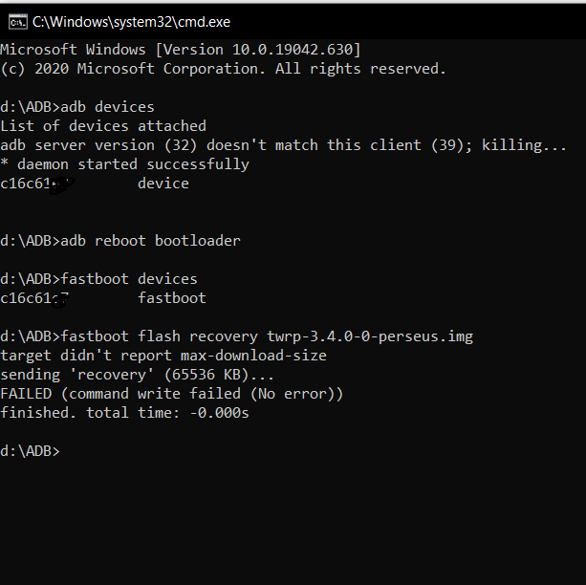Click the 'adb reboot bootloader' command
The width and height of the screenshot is (586, 585).
[151, 241]
